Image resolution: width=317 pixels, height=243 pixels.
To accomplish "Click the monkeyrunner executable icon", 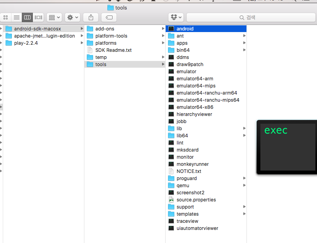I will pyautogui.click(x=171, y=164).
